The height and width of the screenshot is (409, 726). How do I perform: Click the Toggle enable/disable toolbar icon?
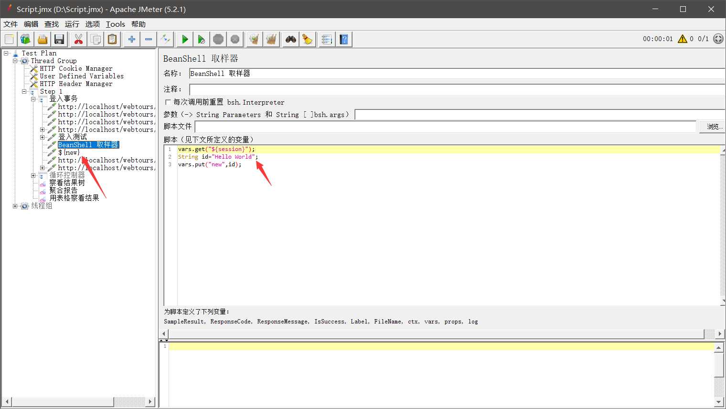coord(166,39)
